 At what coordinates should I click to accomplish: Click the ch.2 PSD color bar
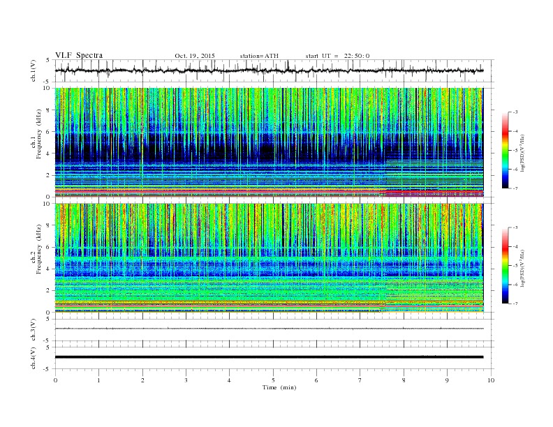505,265
